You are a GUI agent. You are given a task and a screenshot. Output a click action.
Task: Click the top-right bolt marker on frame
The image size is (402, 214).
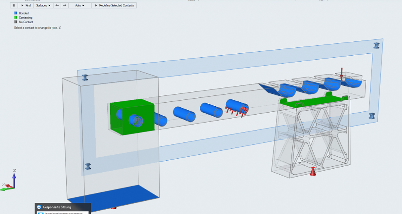[376, 46]
